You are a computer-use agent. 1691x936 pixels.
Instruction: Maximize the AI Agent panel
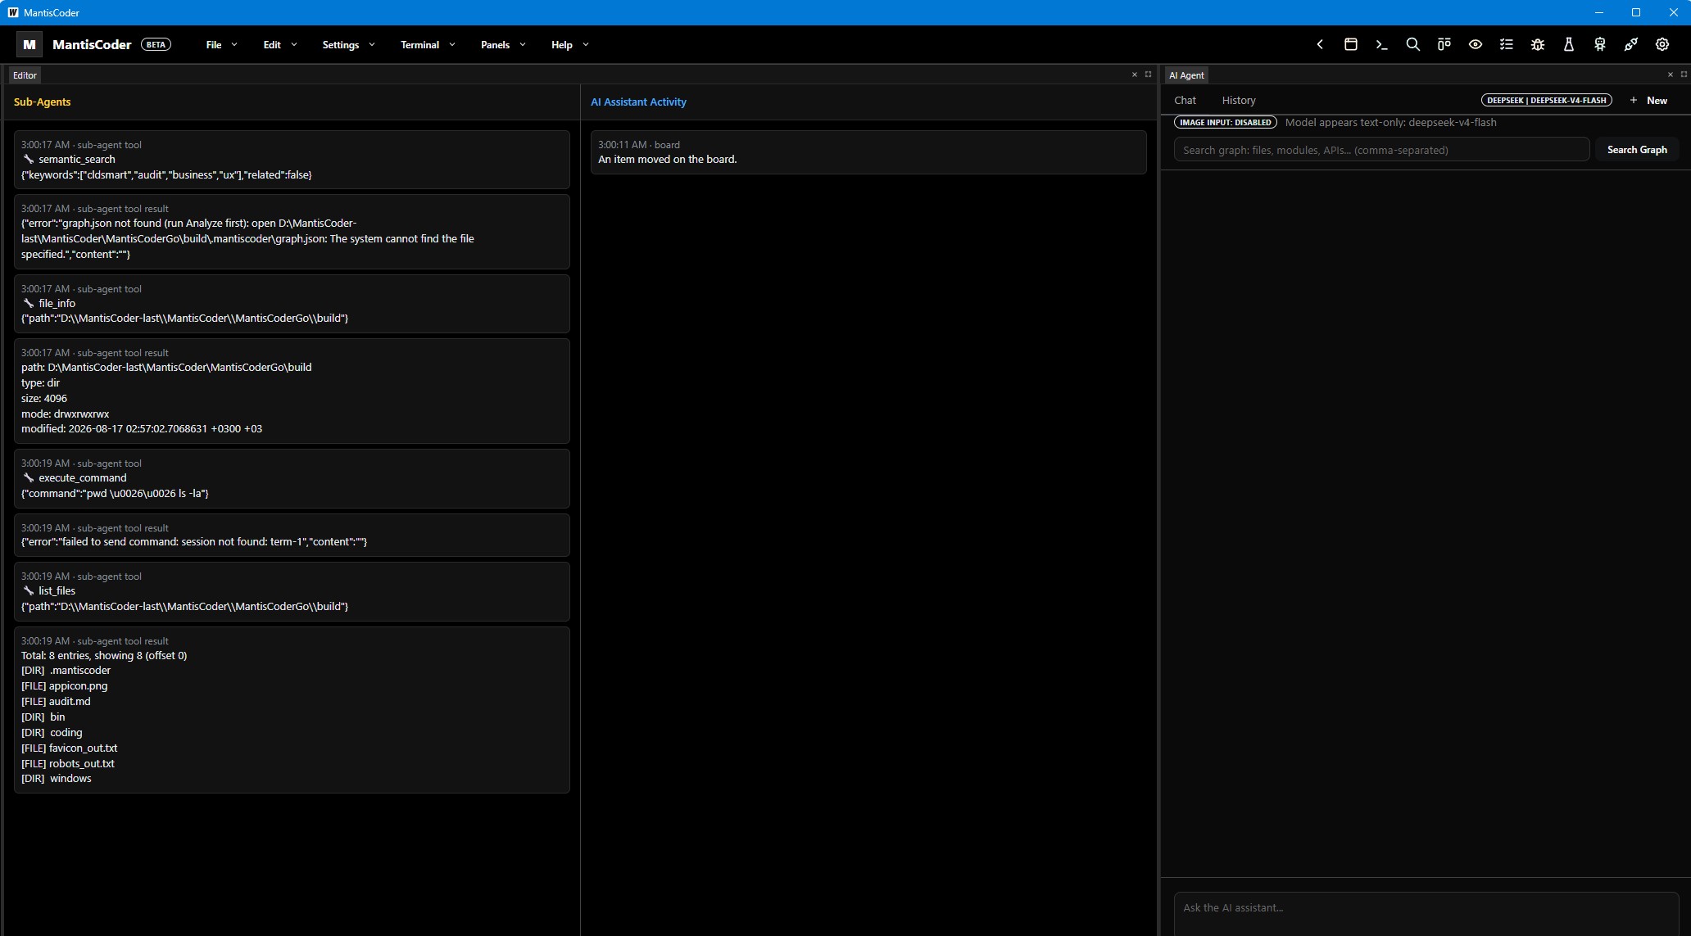pos(1684,75)
